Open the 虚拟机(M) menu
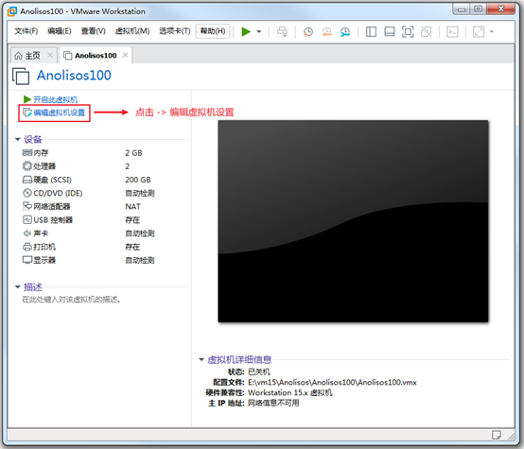 132,31
